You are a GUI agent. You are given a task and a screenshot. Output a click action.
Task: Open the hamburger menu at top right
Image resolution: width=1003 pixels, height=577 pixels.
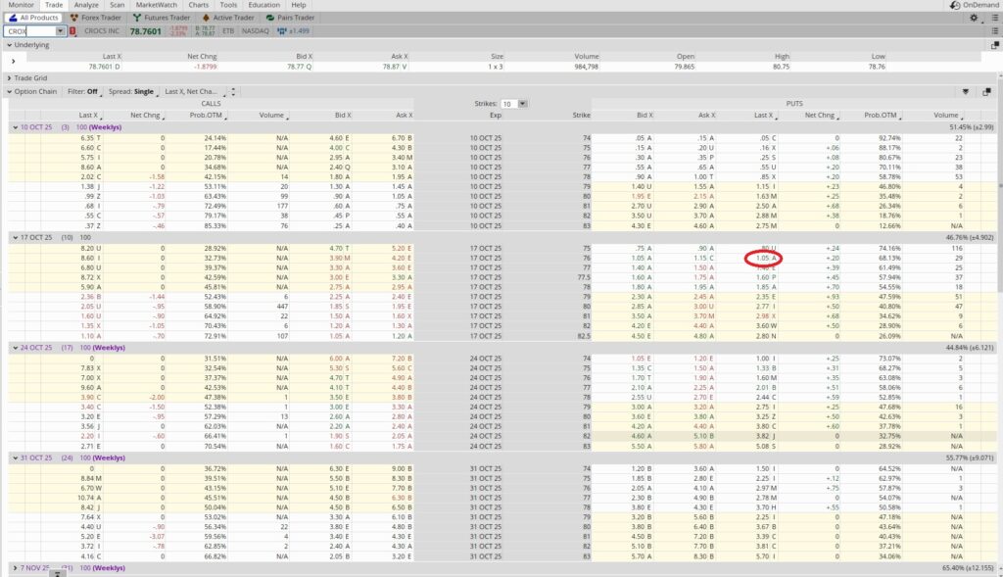(995, 18)
